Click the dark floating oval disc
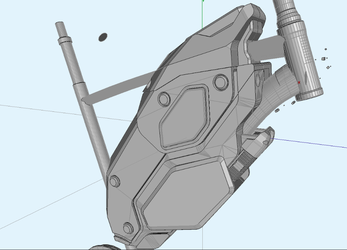This screenshot has height=250, width=347. [x=103, y=37]
